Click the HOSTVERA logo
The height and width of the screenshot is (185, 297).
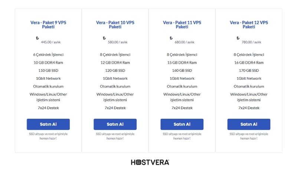click(150, 162)
